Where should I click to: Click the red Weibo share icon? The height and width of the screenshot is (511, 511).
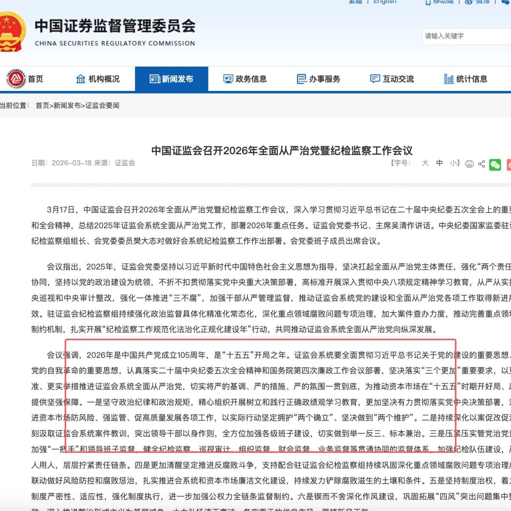(x=508, y=165)
